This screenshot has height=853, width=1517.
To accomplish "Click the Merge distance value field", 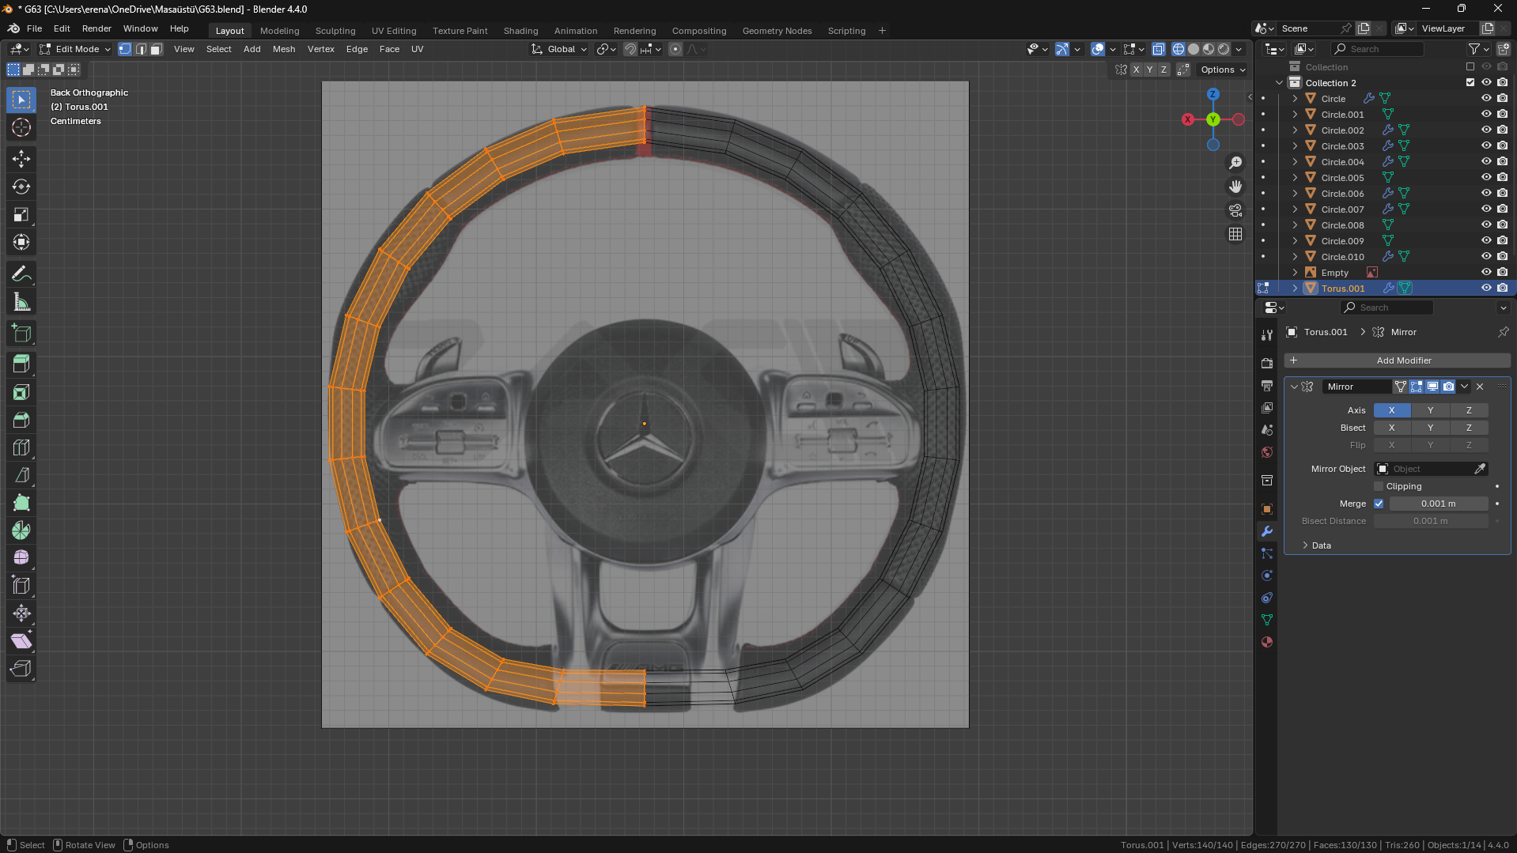I will (1438, 504).
